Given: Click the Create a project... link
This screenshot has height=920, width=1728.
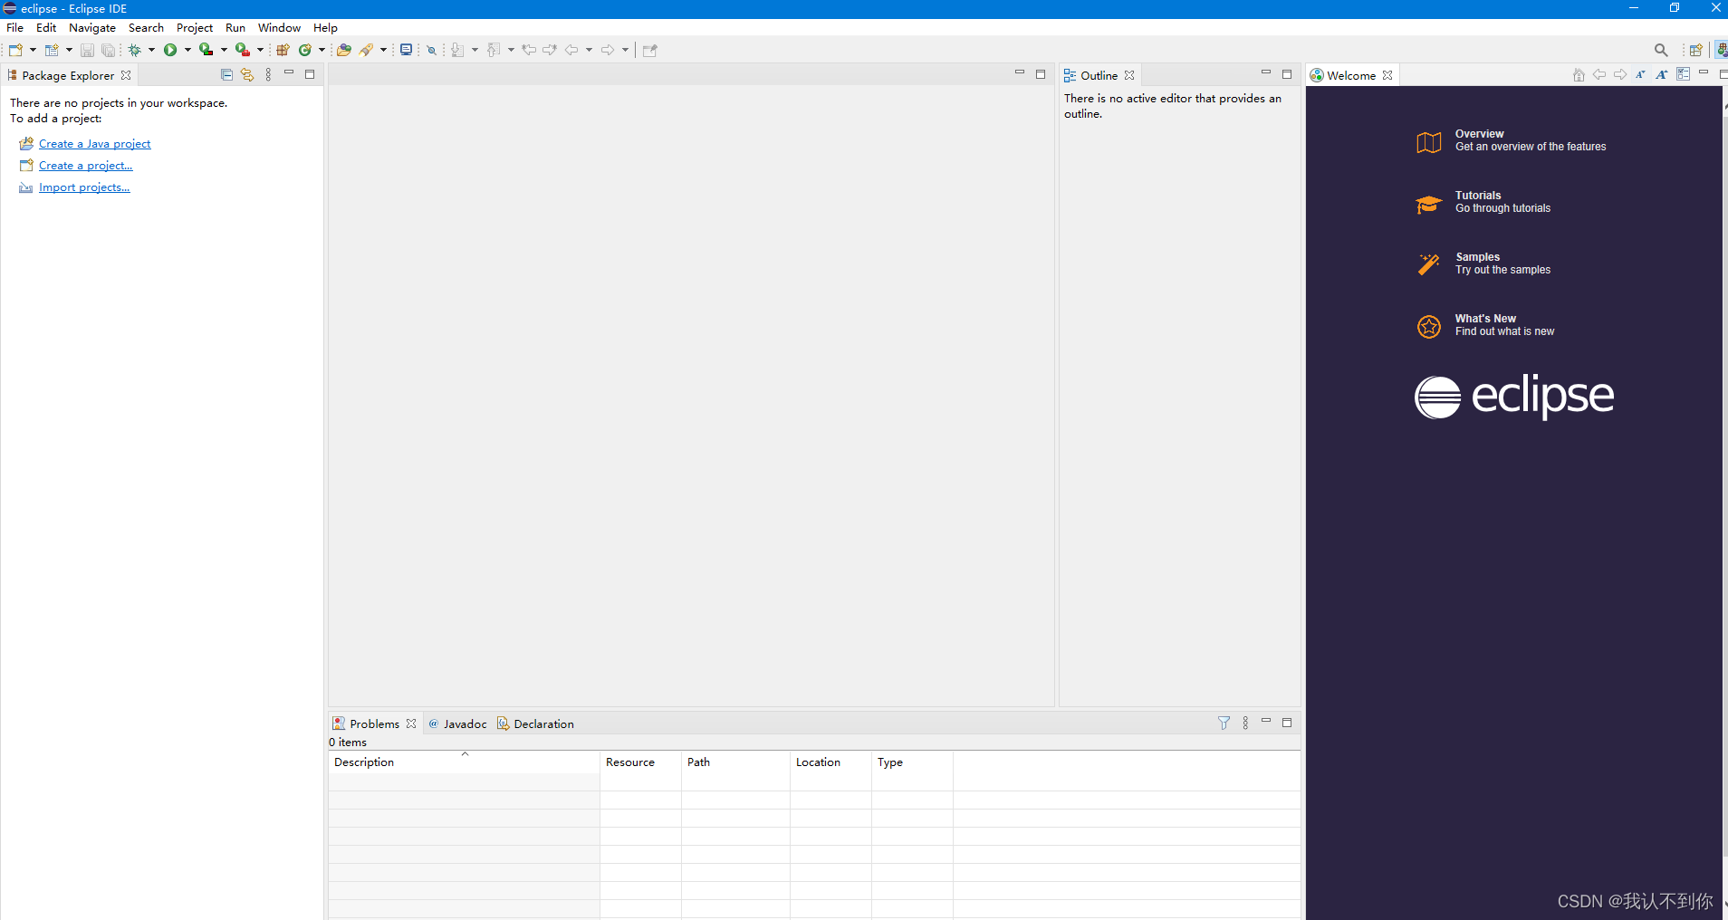Looking at the screenshot, I should tap(86, 165).
